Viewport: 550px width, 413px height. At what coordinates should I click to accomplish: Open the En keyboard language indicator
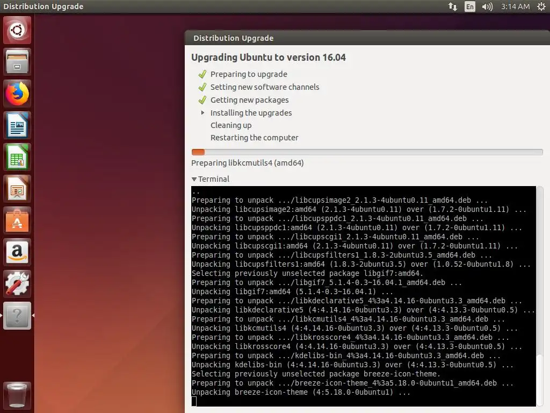[x=469, y=6]
